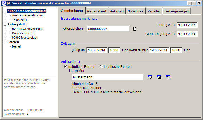Click the Antrag vom date field
The height and width of the screenshot is (120, 203).
[x=187, y=25]
